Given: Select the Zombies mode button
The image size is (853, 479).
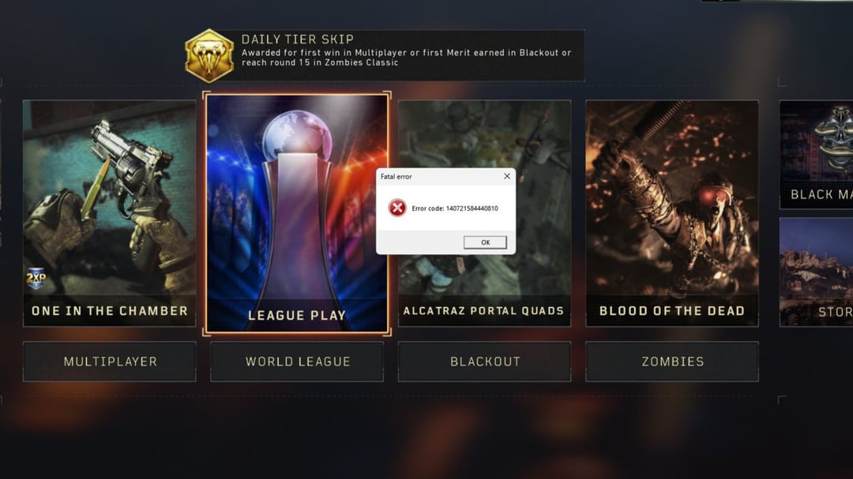Looking at the screenshot, I should coord(672,361).
